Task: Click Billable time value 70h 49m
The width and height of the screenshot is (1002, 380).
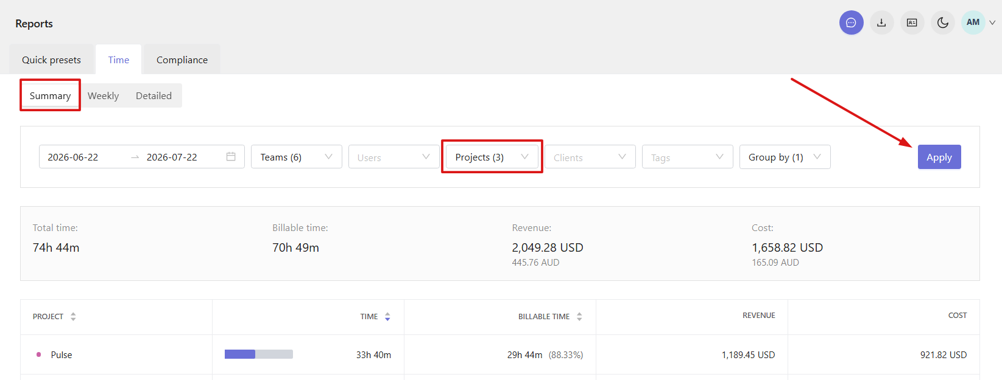Action: pos(295,247)
